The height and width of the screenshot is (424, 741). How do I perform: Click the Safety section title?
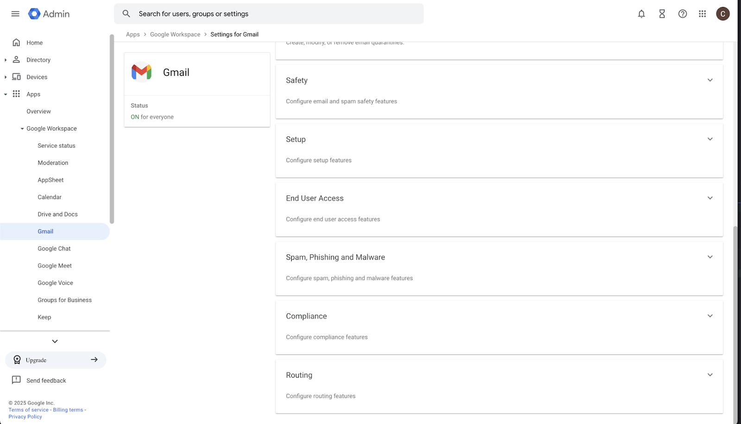click(x=297, y=80)
